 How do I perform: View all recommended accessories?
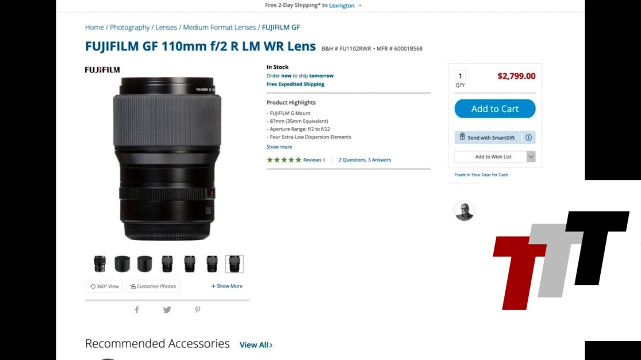[256, 345]
